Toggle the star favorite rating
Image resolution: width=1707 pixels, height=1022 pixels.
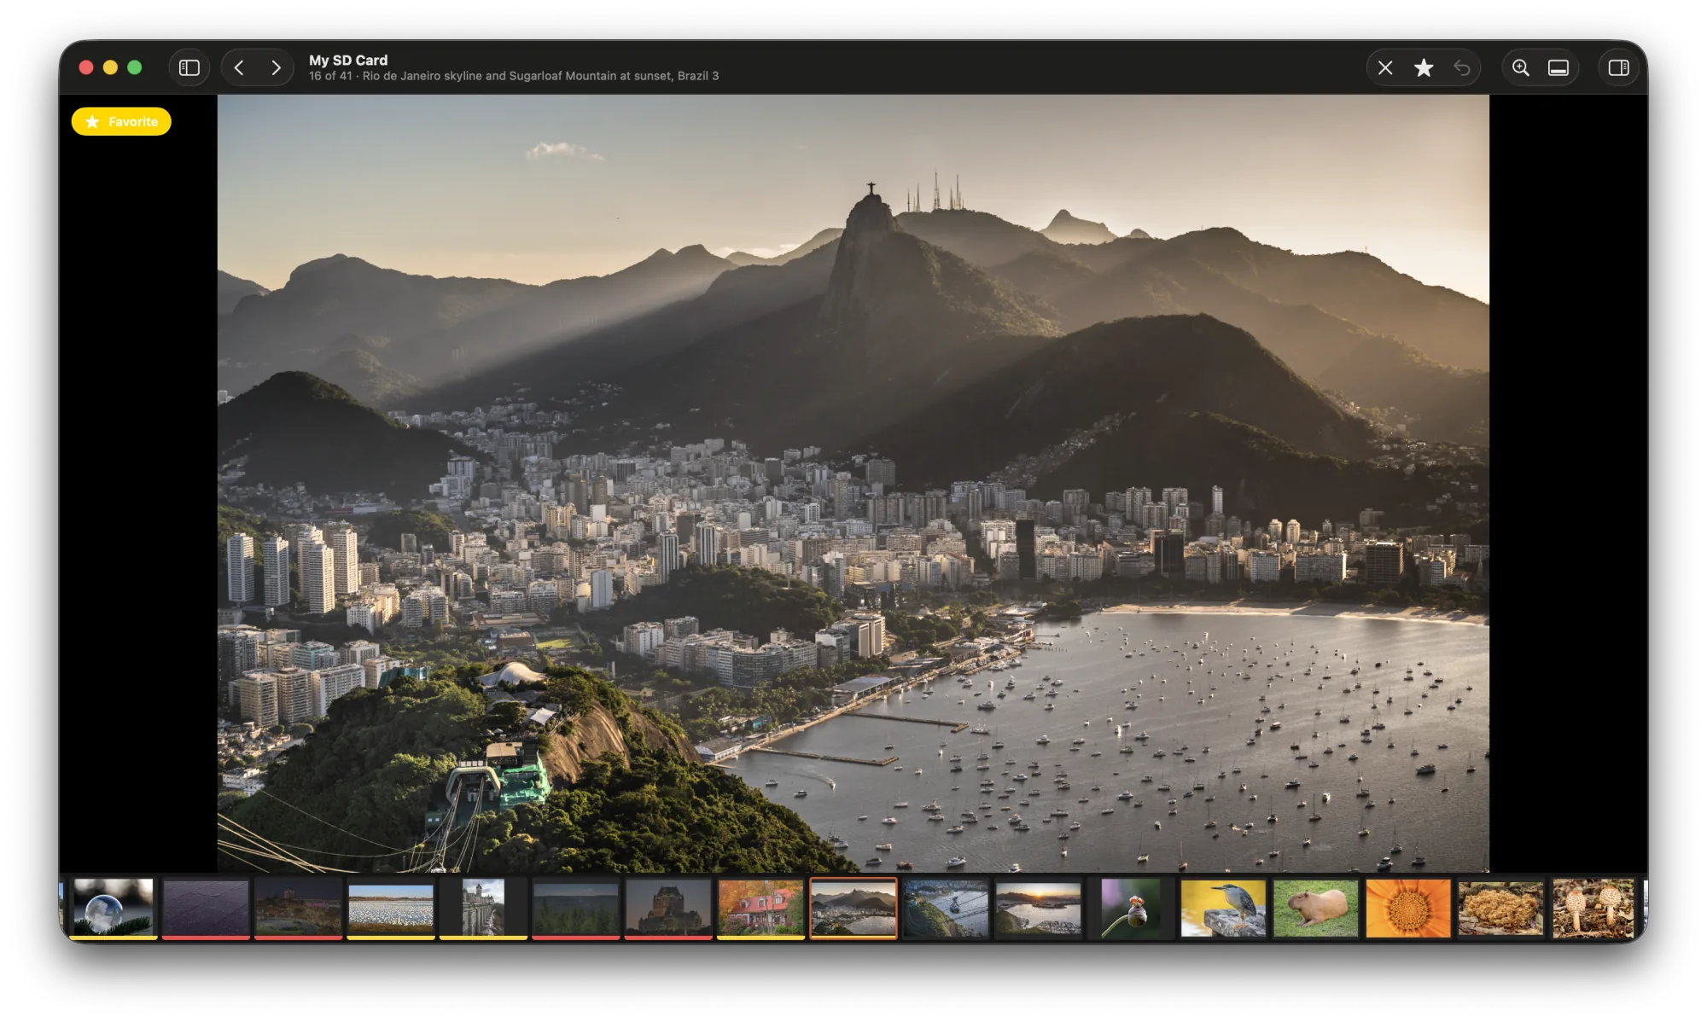pos(1424,67)
